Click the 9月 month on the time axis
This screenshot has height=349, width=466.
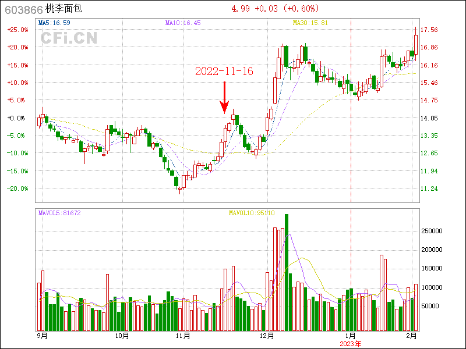(x=42, y=336)
